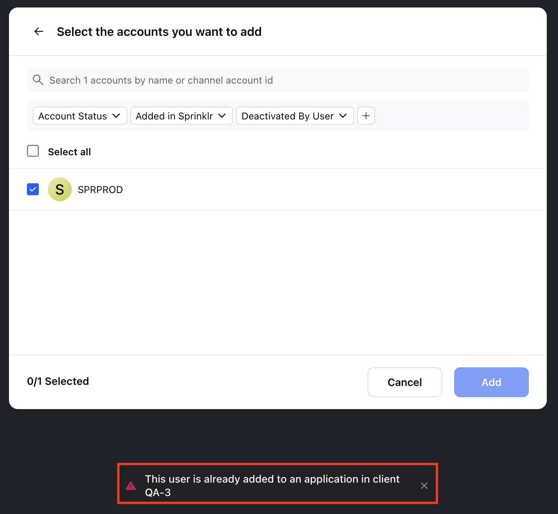
Task: Click the red warning triangle icon
Action: click(131, 486)
